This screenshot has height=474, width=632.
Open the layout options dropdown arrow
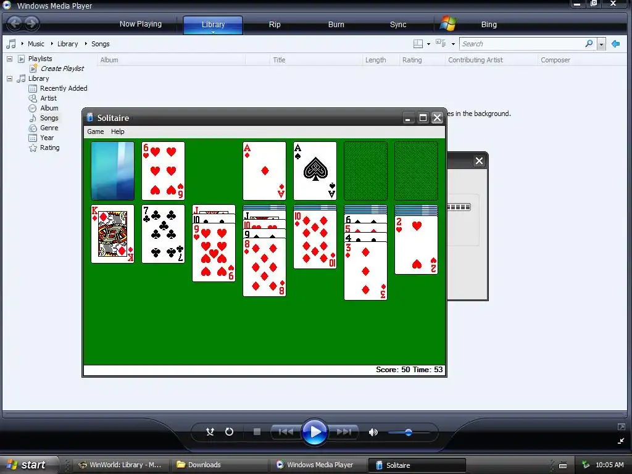point(428,44)
